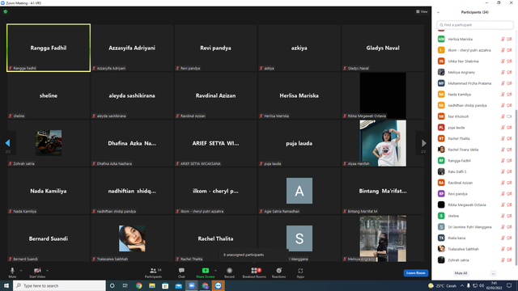
Task: Click the green Share Screen button
Action: [x=205, y=272]
